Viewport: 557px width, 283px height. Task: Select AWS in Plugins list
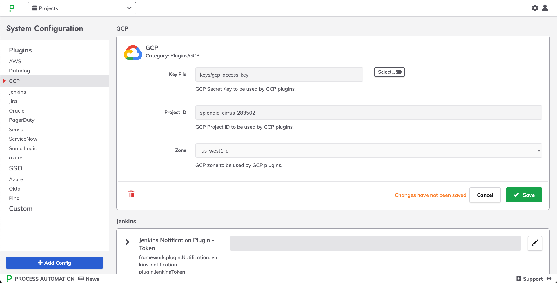tap(15, 61)
